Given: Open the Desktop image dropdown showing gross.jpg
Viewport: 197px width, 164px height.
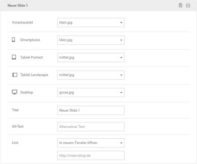Looking at the screenshot, I should click(91, 92).
